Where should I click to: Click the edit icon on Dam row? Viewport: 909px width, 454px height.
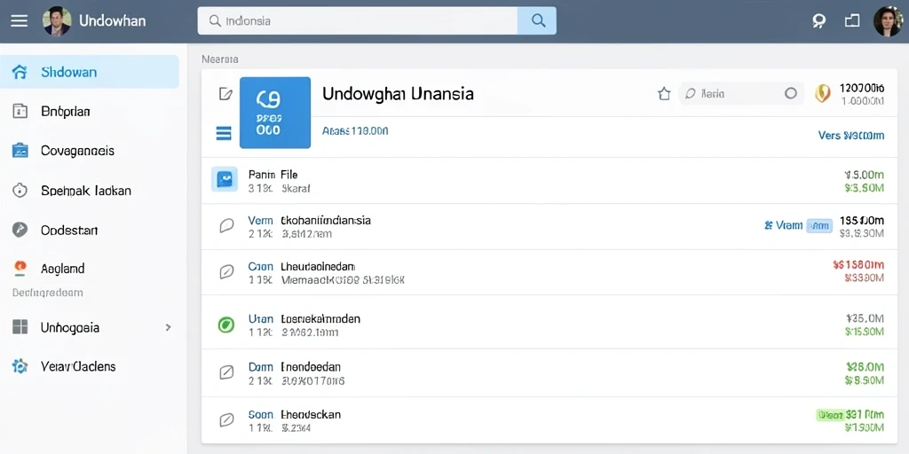pyautogui.click(x=226, y=372)
